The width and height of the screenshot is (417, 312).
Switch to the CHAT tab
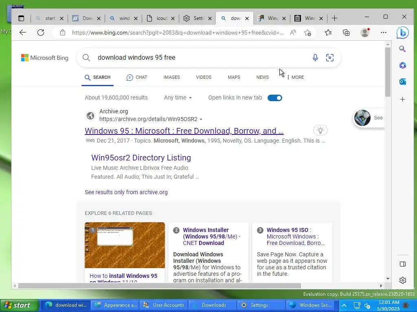[137, 77]
